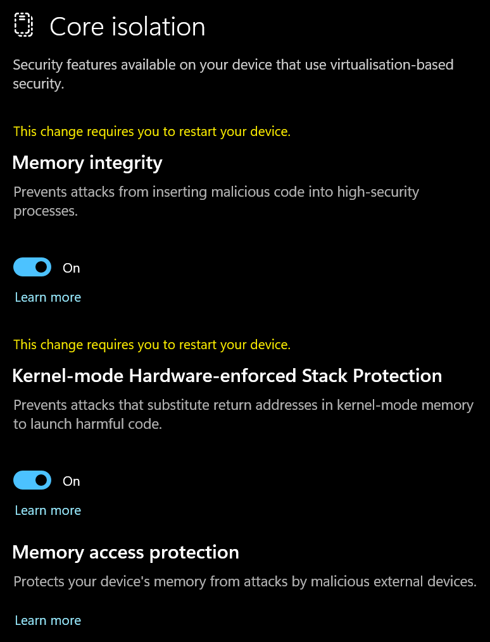Viewport: 490px width, 642px height.
Task: Click the On label beside Kernel-mode toggle
Action: tap(72, 481)
